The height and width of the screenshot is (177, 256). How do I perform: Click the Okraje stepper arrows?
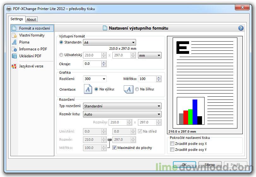coord(104,64)
